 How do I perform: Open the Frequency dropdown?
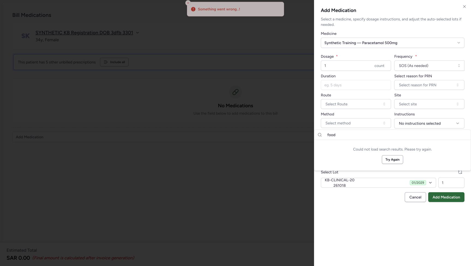point(429,66)
